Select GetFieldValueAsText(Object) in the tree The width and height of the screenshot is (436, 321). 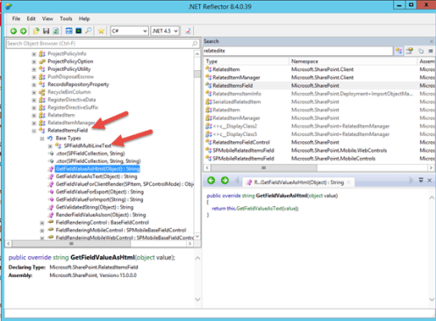point(96,176)
